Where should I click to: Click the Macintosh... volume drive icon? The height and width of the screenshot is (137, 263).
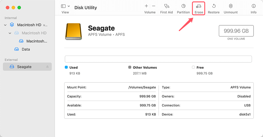(21, 41)
